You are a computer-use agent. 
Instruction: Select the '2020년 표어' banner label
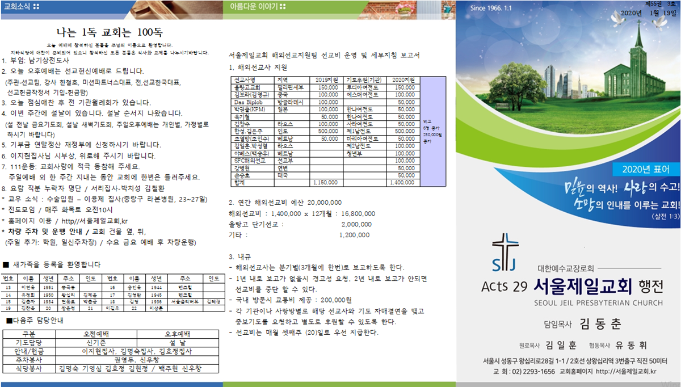coord(646,169)
